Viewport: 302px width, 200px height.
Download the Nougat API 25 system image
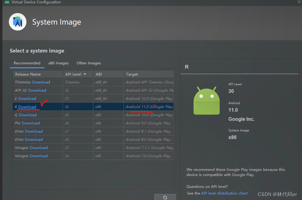(39, 147)
